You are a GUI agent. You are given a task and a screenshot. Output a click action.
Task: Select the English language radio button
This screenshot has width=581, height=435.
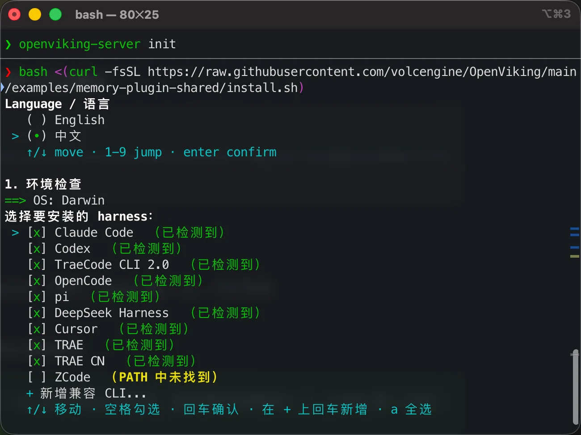point(37,120)
